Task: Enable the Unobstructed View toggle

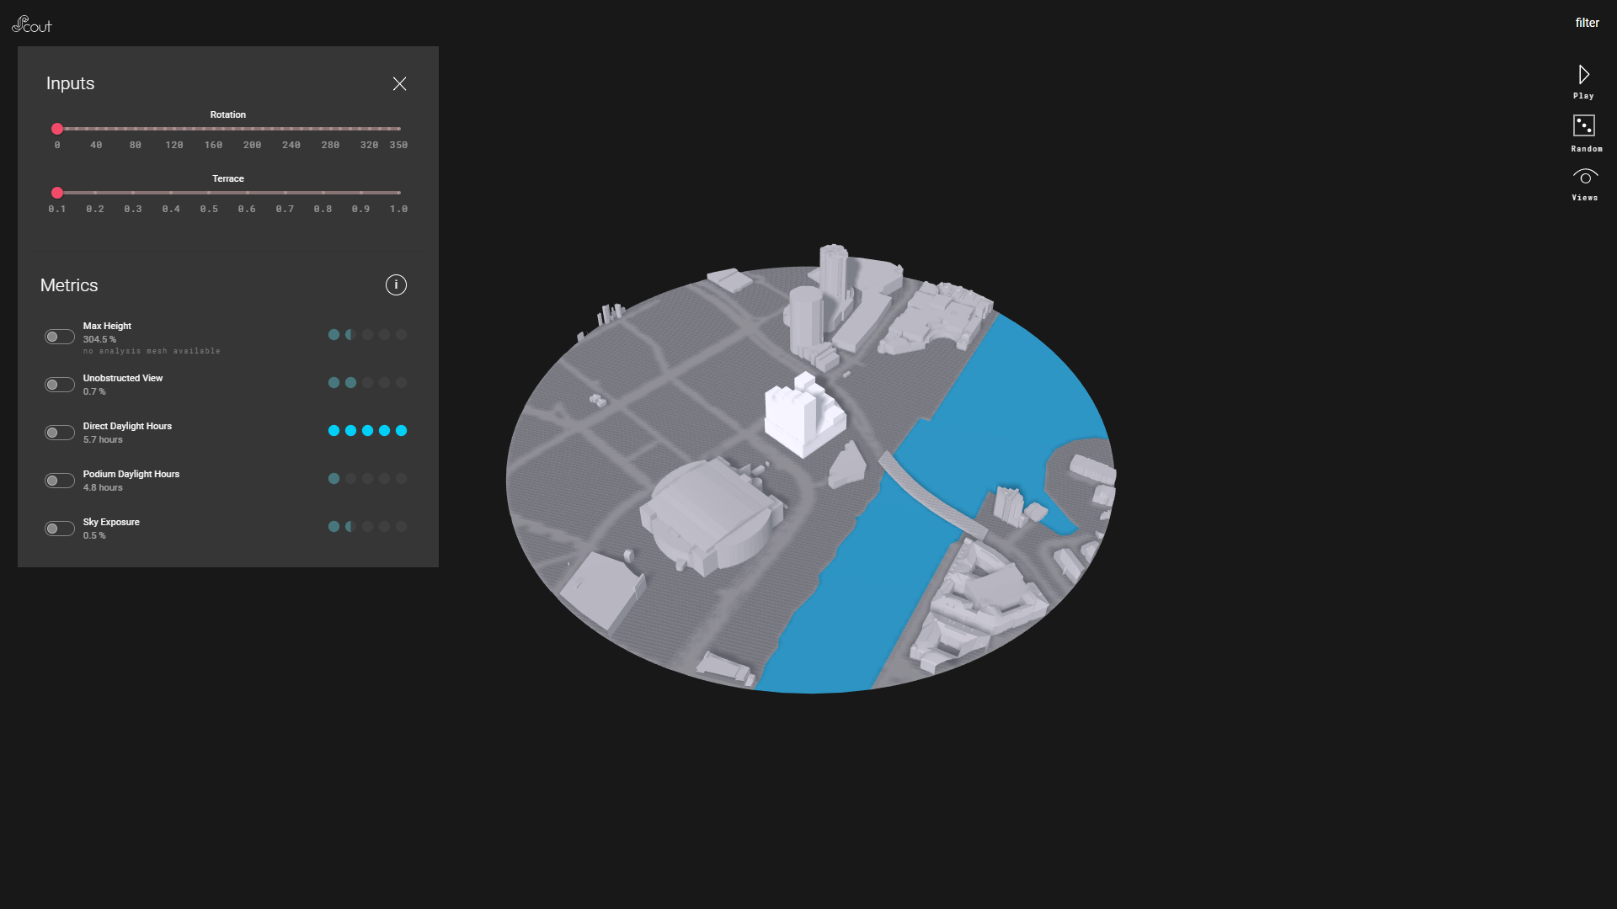Action: point(60,385)
